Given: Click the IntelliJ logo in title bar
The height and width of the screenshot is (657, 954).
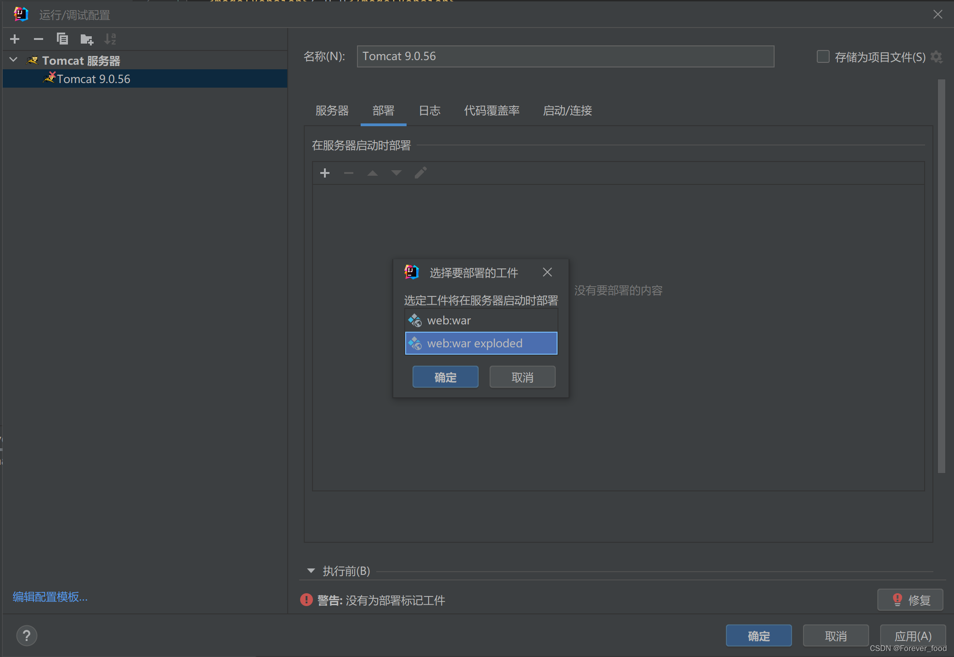Looking at the screenshot, I should [x=21, y=14].
